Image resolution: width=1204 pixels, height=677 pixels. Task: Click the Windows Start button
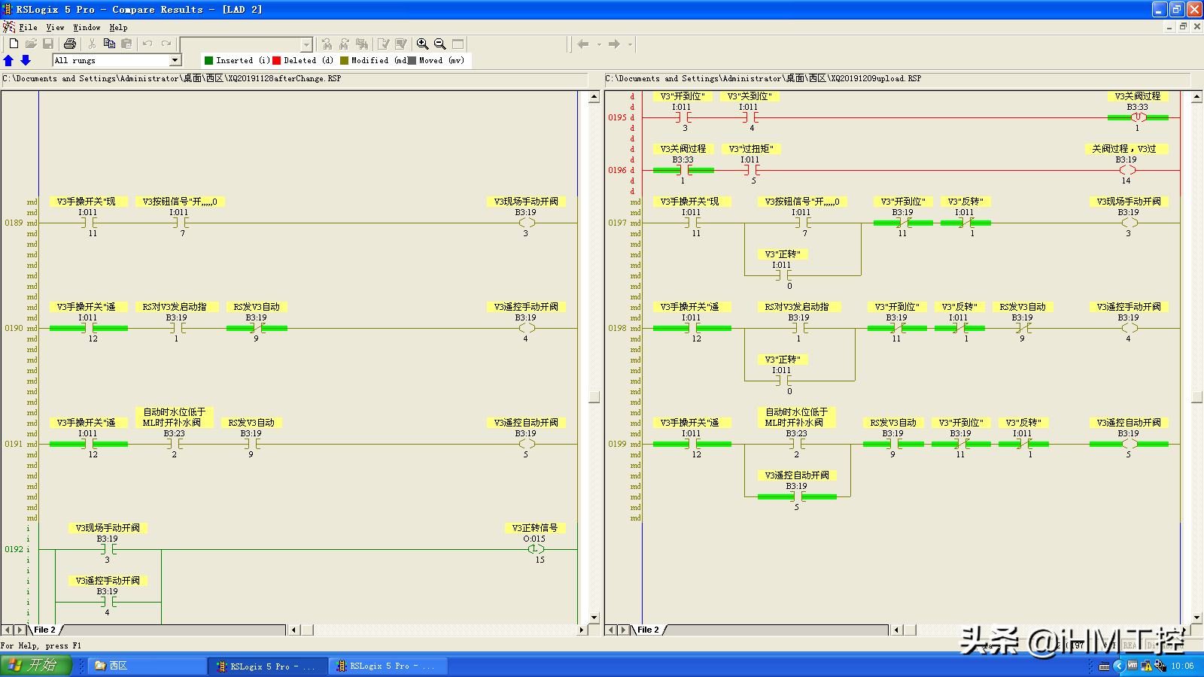(35, 665)
